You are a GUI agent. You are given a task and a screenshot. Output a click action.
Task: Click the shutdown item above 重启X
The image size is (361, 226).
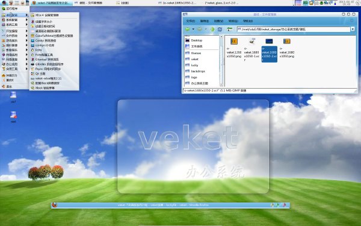click(14, 75)
